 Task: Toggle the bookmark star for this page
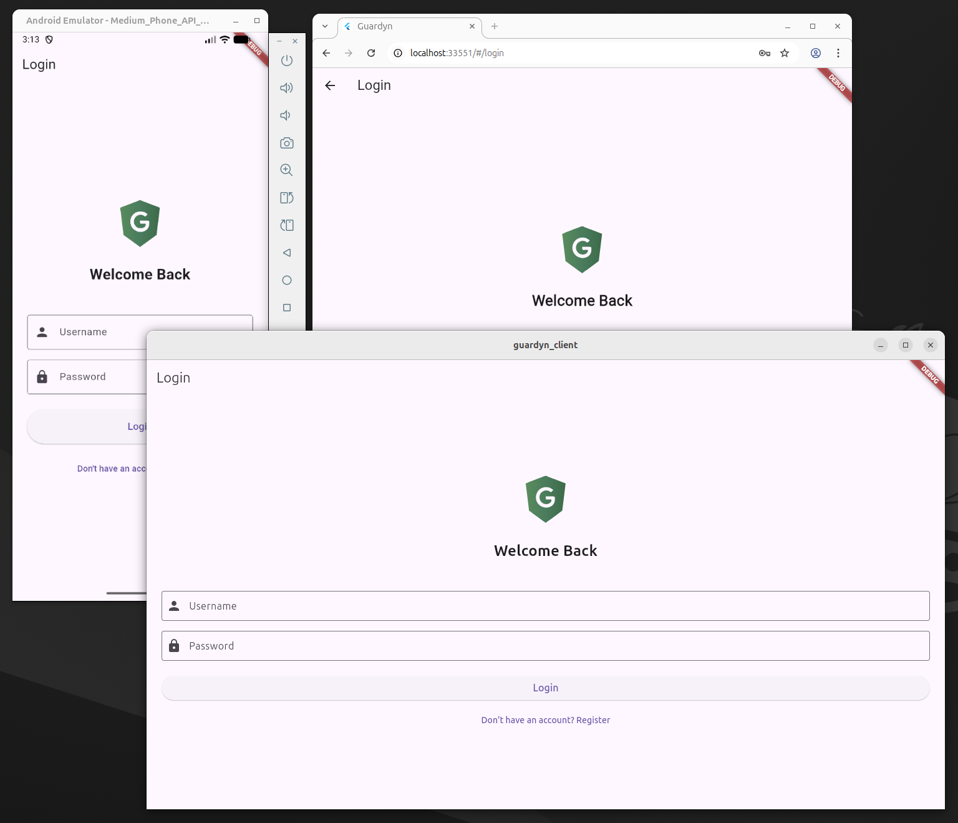click(785, 53)
